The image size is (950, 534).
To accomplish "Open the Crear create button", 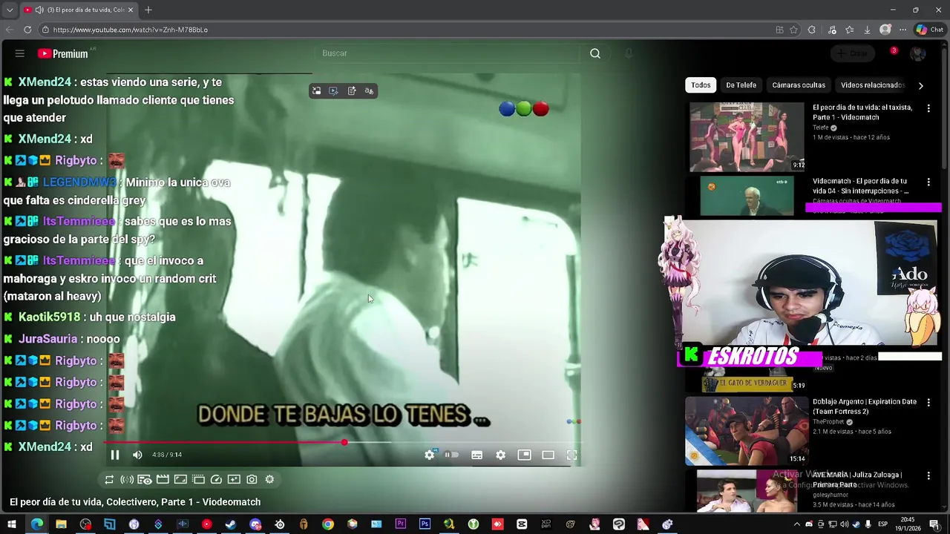I will (x=853, y=53).
